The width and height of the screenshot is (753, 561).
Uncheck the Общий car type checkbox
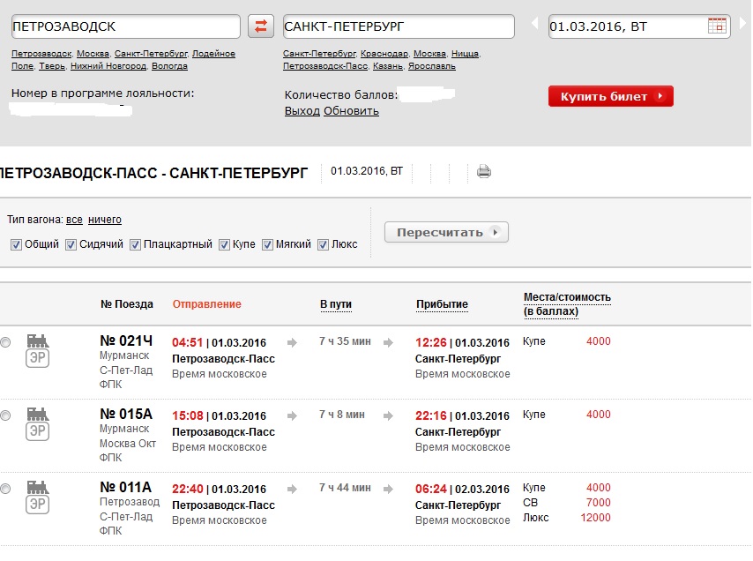coord(16,244)
